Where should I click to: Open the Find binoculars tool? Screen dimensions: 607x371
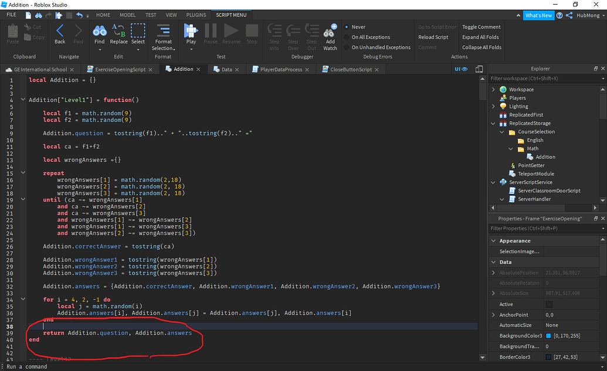pyautogui.click(x=100, y=31)
